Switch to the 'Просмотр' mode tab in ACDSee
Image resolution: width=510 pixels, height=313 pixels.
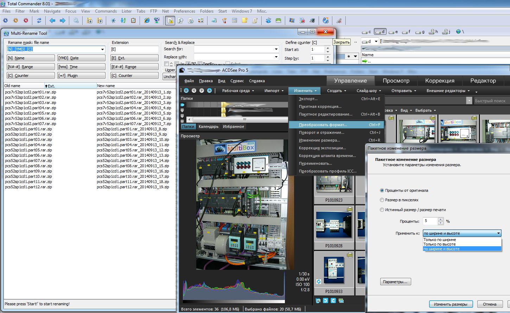point(396,81)
